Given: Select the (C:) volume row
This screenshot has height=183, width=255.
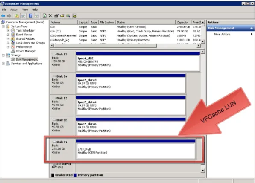Looking at the screenshot, I should pos(126,31).
